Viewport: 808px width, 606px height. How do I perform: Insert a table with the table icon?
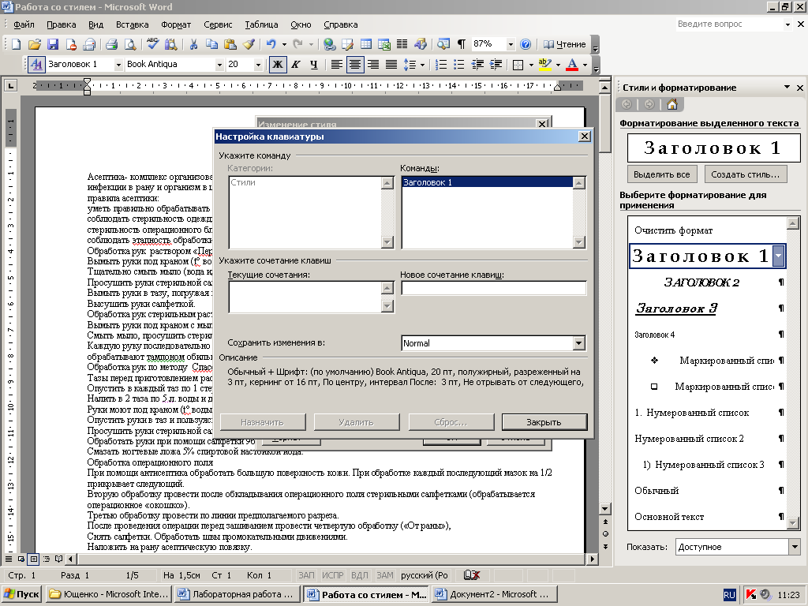[x=366, y=44]
